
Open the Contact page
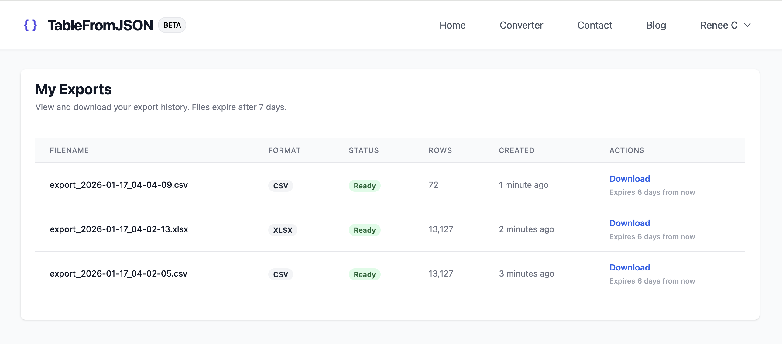[595, 25]
